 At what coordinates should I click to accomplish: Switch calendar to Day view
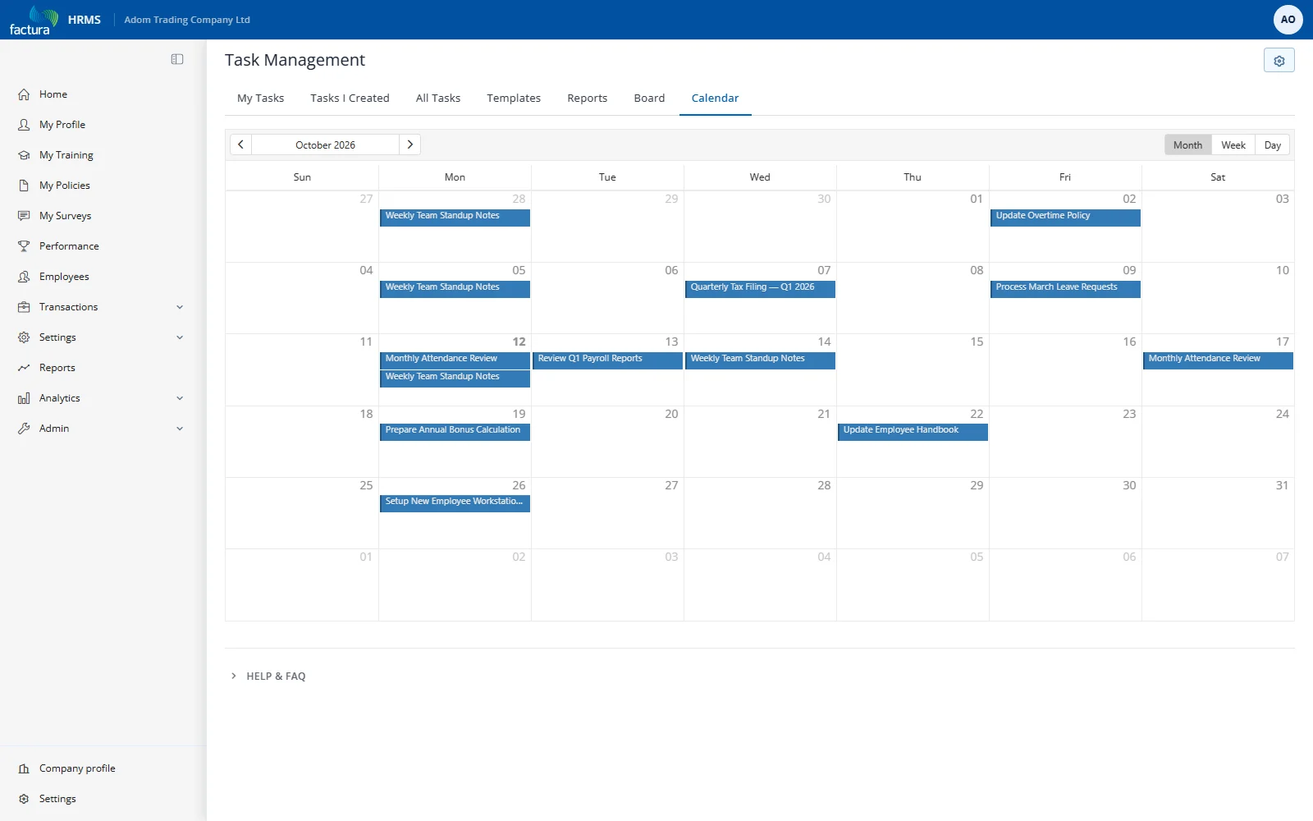pos(1272,145)
